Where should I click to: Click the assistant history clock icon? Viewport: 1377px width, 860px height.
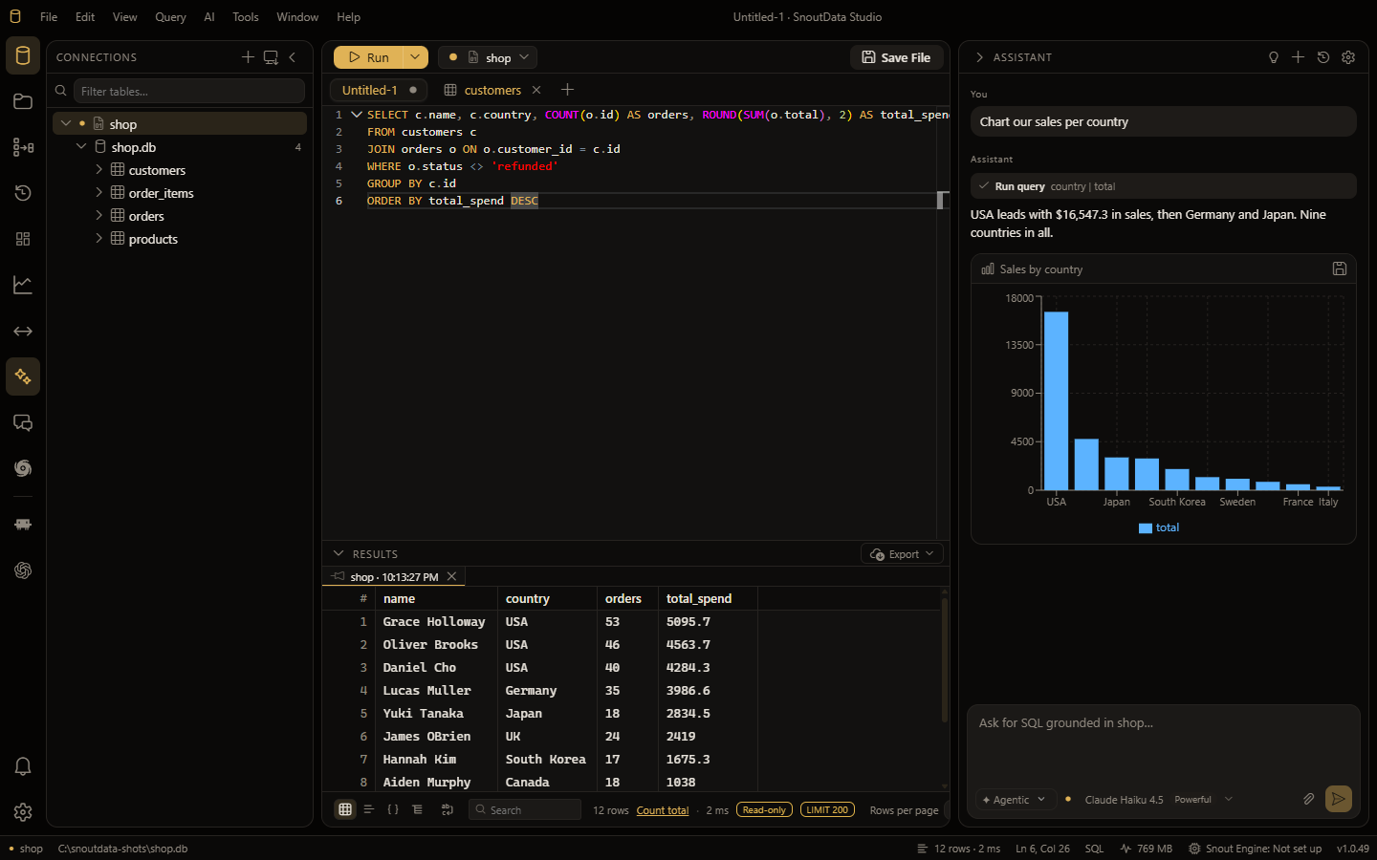tap(1323, 57)
